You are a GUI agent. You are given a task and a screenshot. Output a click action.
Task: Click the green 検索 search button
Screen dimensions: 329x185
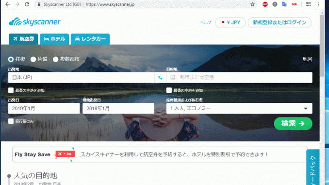pyautogui.click(x=293, y=123)
